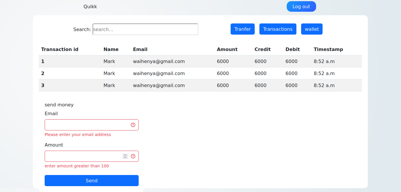Screen dimensions: 401x192
Task: Click the Transaction id column header
Action: (60, 49)
